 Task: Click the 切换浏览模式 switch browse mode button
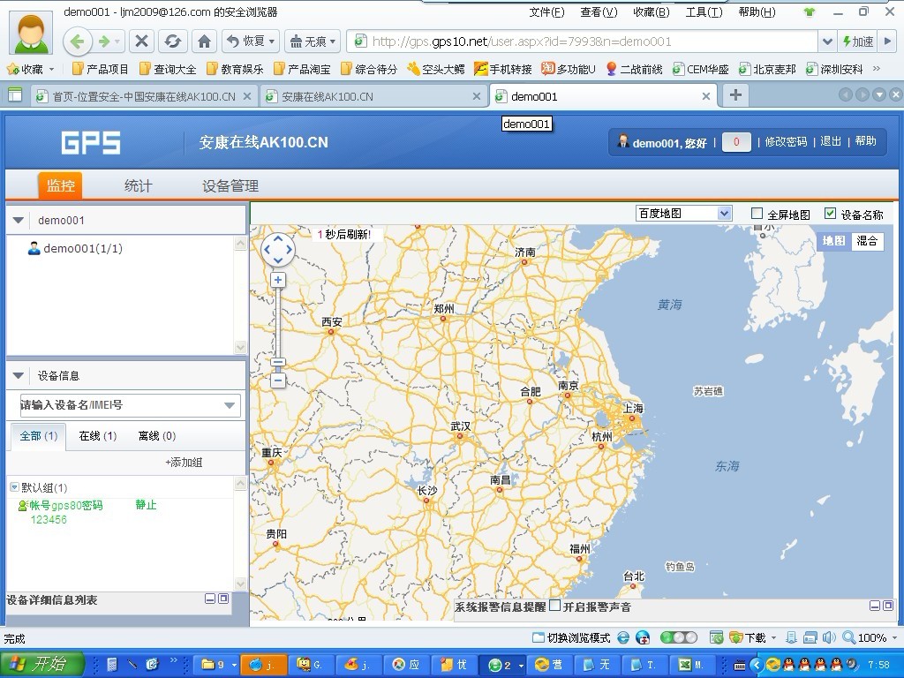coord(571,637)
